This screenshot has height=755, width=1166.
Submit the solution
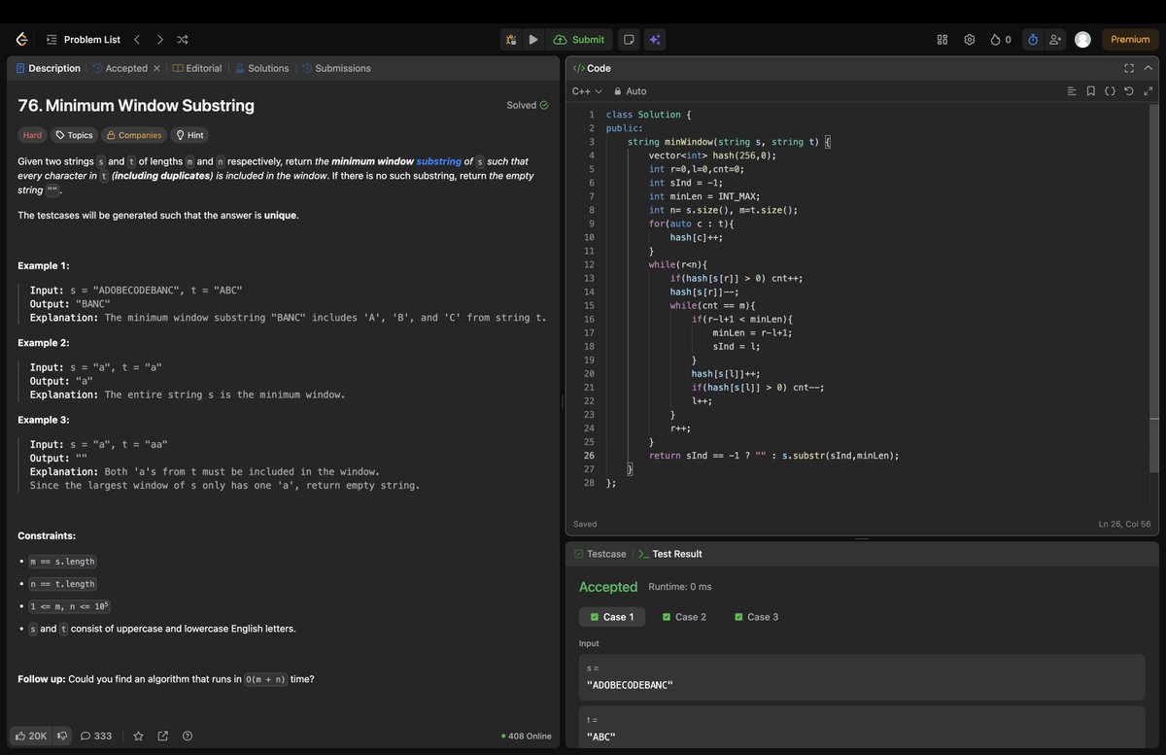[x=579, y=40]
